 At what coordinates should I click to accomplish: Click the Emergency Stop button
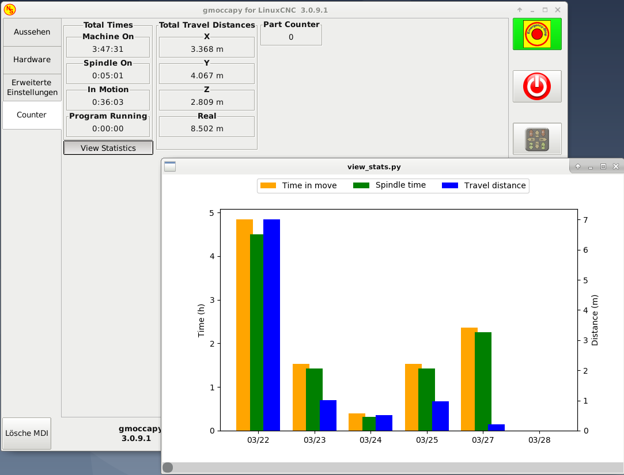(x=537, y=34)
